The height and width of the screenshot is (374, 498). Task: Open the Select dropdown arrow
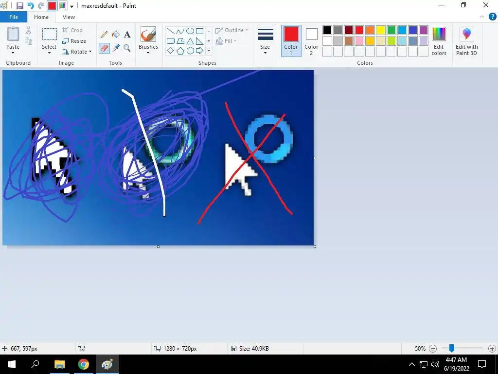49,53
